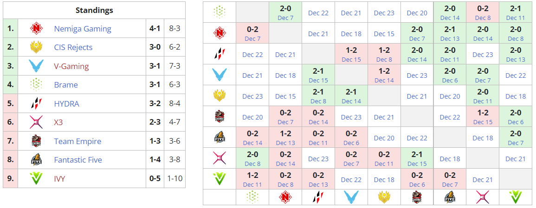
Task: Click the CIS Rejects logo in crosstable bottom row
Action: coord(384,197)
